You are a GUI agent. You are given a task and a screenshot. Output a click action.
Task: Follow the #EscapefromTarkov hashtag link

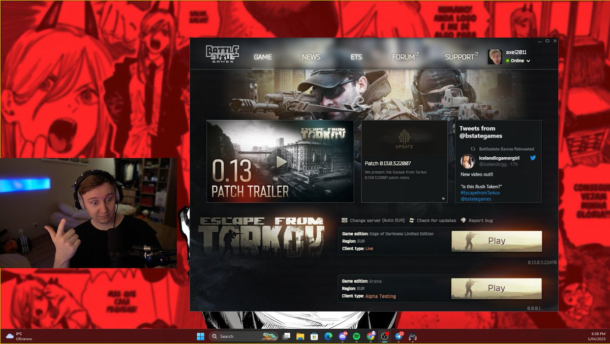pos(480,193)
